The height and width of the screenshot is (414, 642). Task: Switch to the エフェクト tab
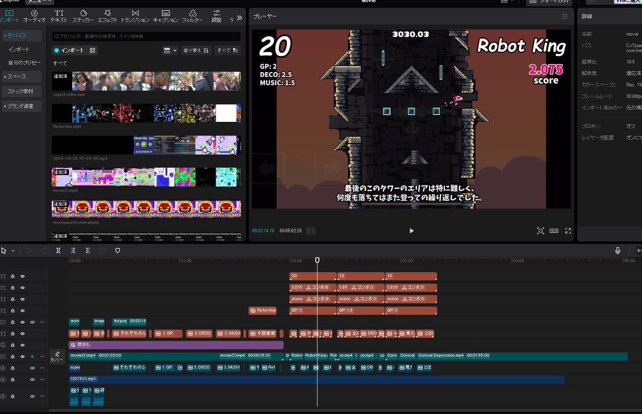108,16
